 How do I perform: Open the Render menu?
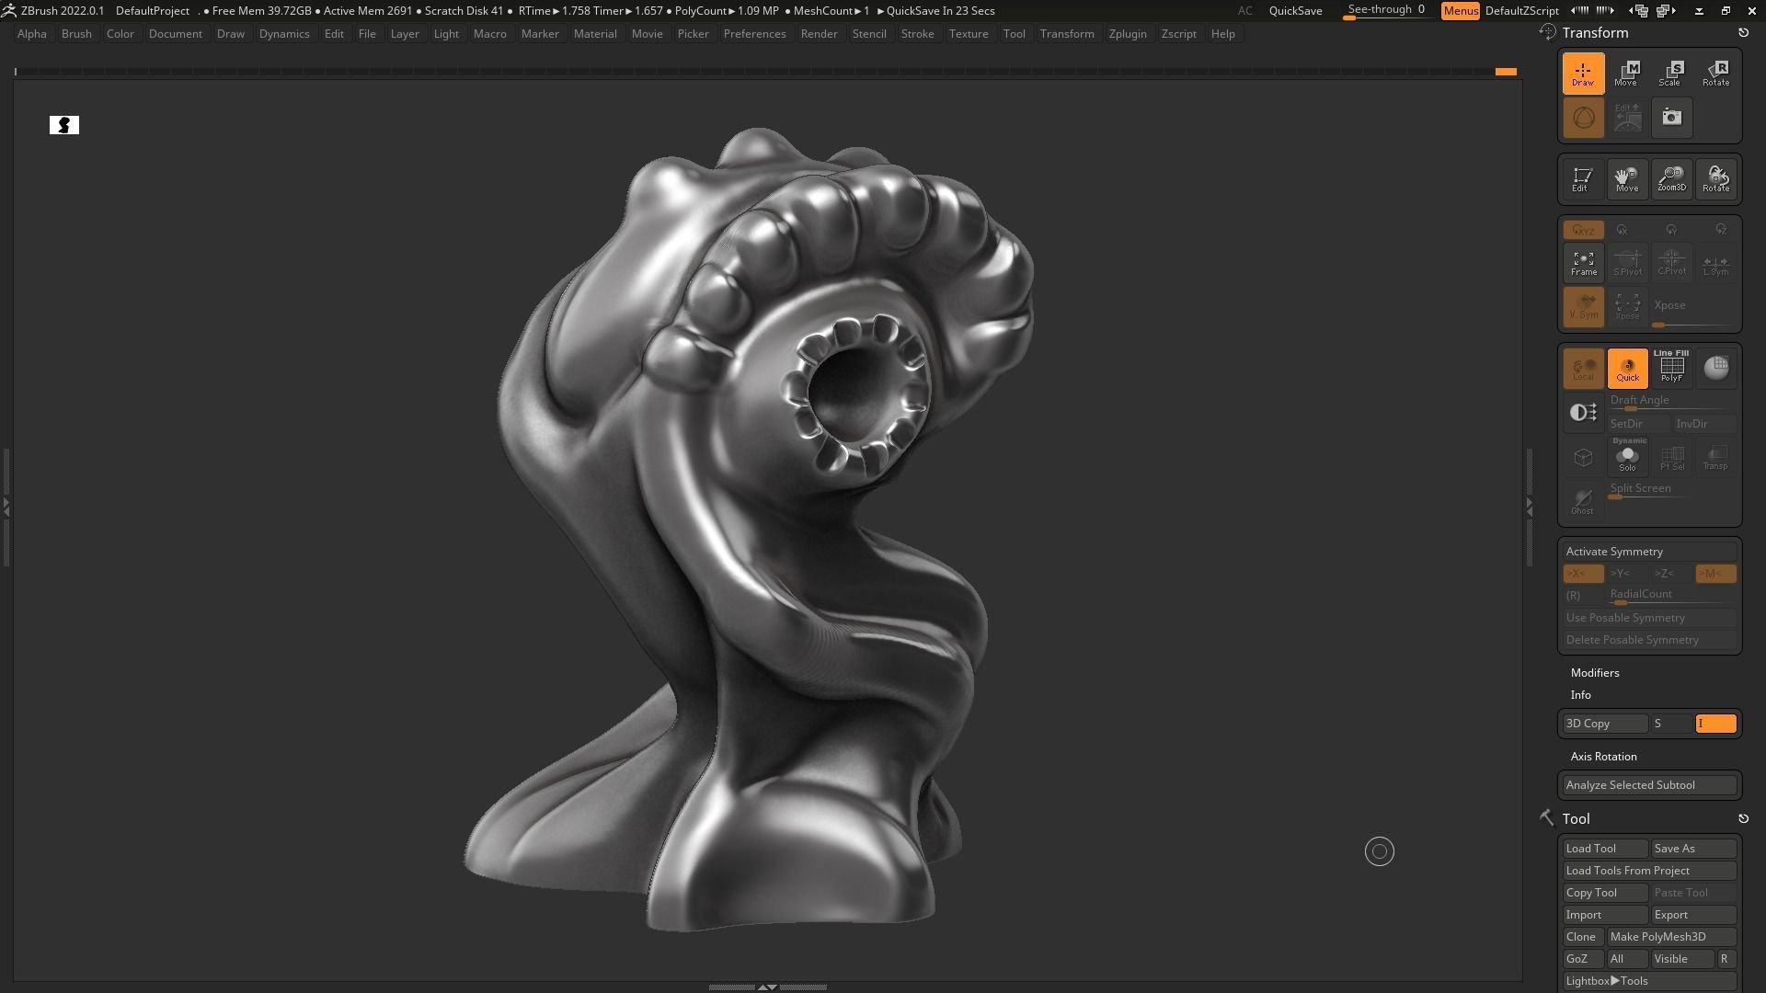tap(819, 34)
